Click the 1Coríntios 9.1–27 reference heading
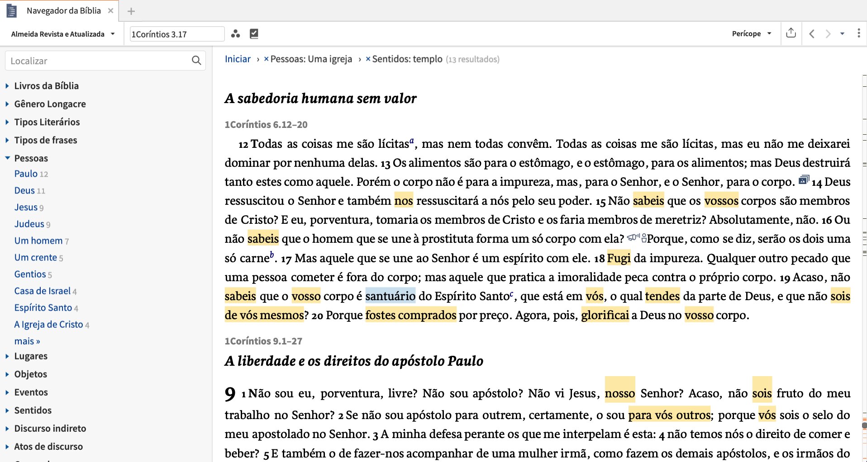Viewport: 867px width, 462px height. [x=263, y=341]
